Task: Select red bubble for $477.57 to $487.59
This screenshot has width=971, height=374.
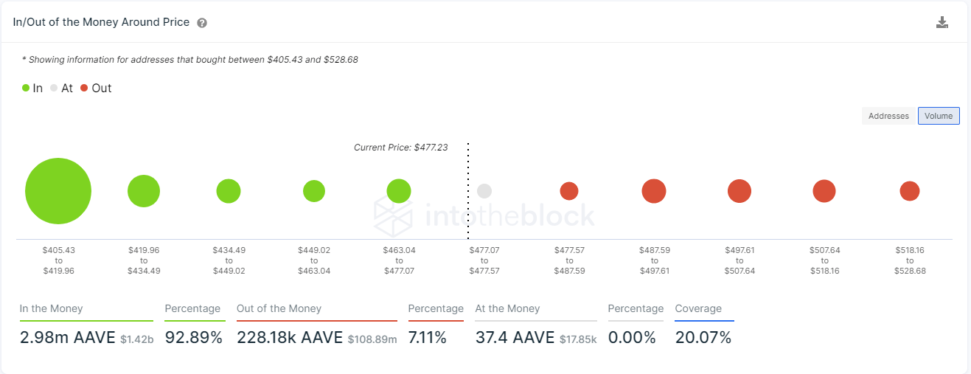Action: coord(569,191)
